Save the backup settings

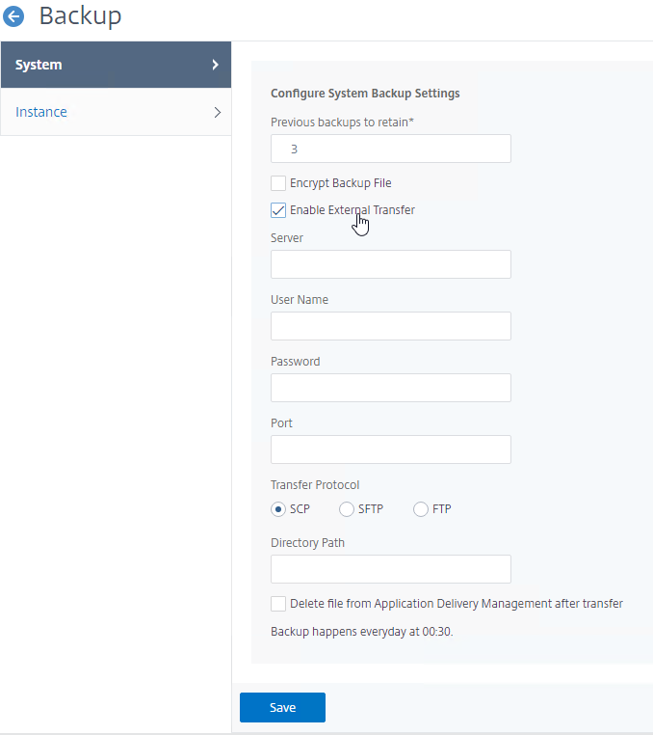click(x=283, y=708)
